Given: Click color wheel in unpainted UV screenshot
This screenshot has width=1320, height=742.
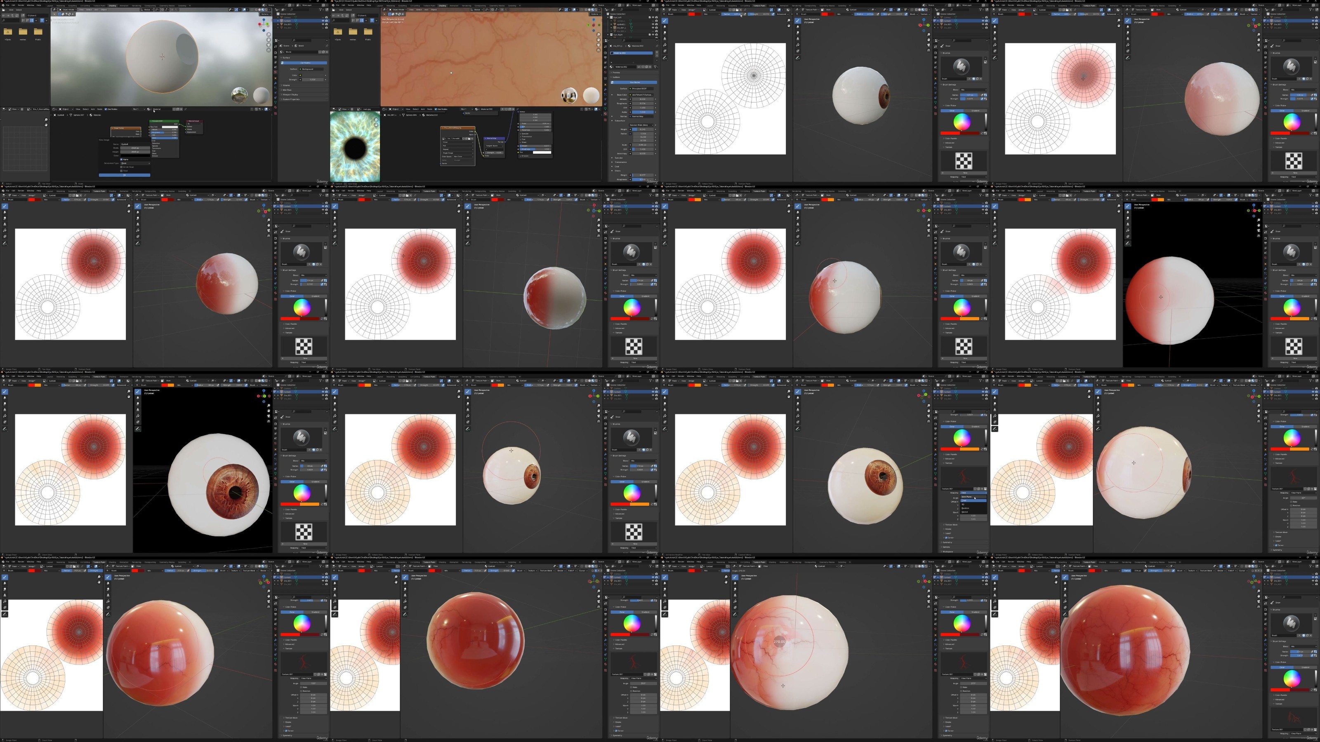Looking at the screenshot, I should 962,122.
